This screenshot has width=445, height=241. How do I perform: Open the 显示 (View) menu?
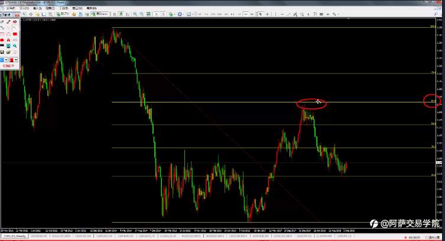24,8
